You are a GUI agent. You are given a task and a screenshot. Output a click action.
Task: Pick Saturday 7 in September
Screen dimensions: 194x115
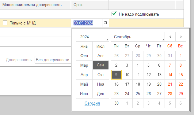point(170,65)
